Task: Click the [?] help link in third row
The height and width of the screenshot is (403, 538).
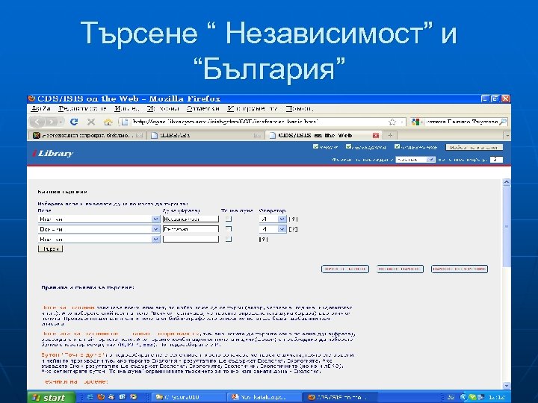Action: click(x=264, y=240)
